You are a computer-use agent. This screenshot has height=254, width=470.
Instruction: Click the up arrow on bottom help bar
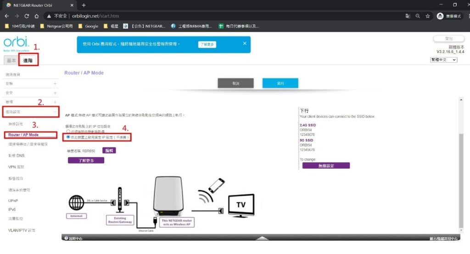click(x=262, y=238)
